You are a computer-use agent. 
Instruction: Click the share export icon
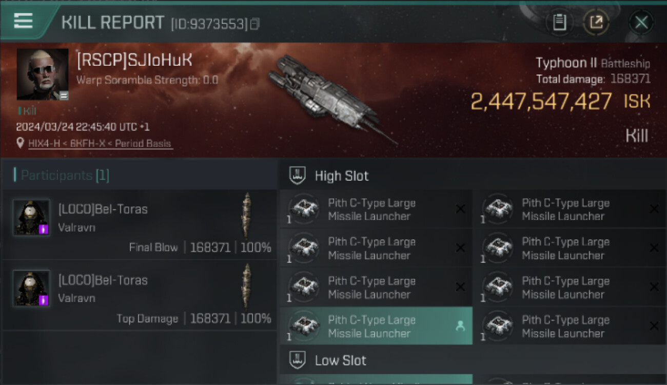point(596,22)
